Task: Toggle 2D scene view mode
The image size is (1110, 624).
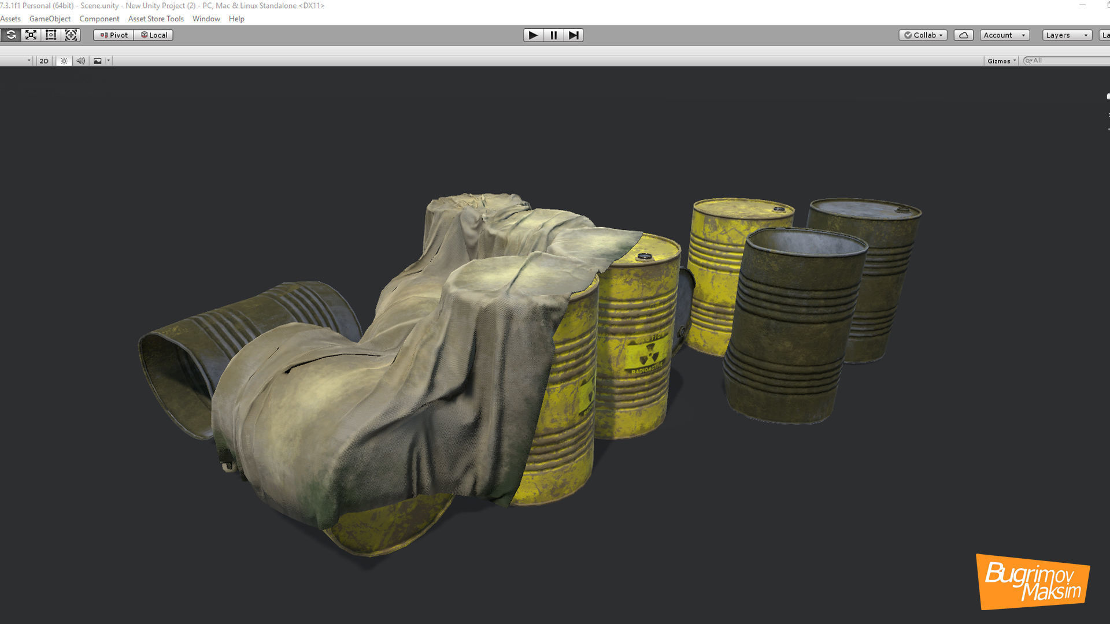Action: [44, 61]
